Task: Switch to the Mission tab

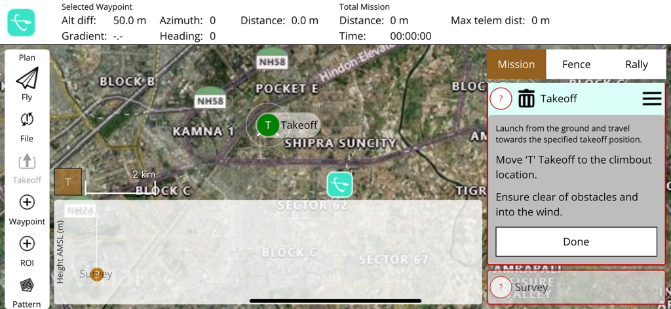Action: (516, 65)
